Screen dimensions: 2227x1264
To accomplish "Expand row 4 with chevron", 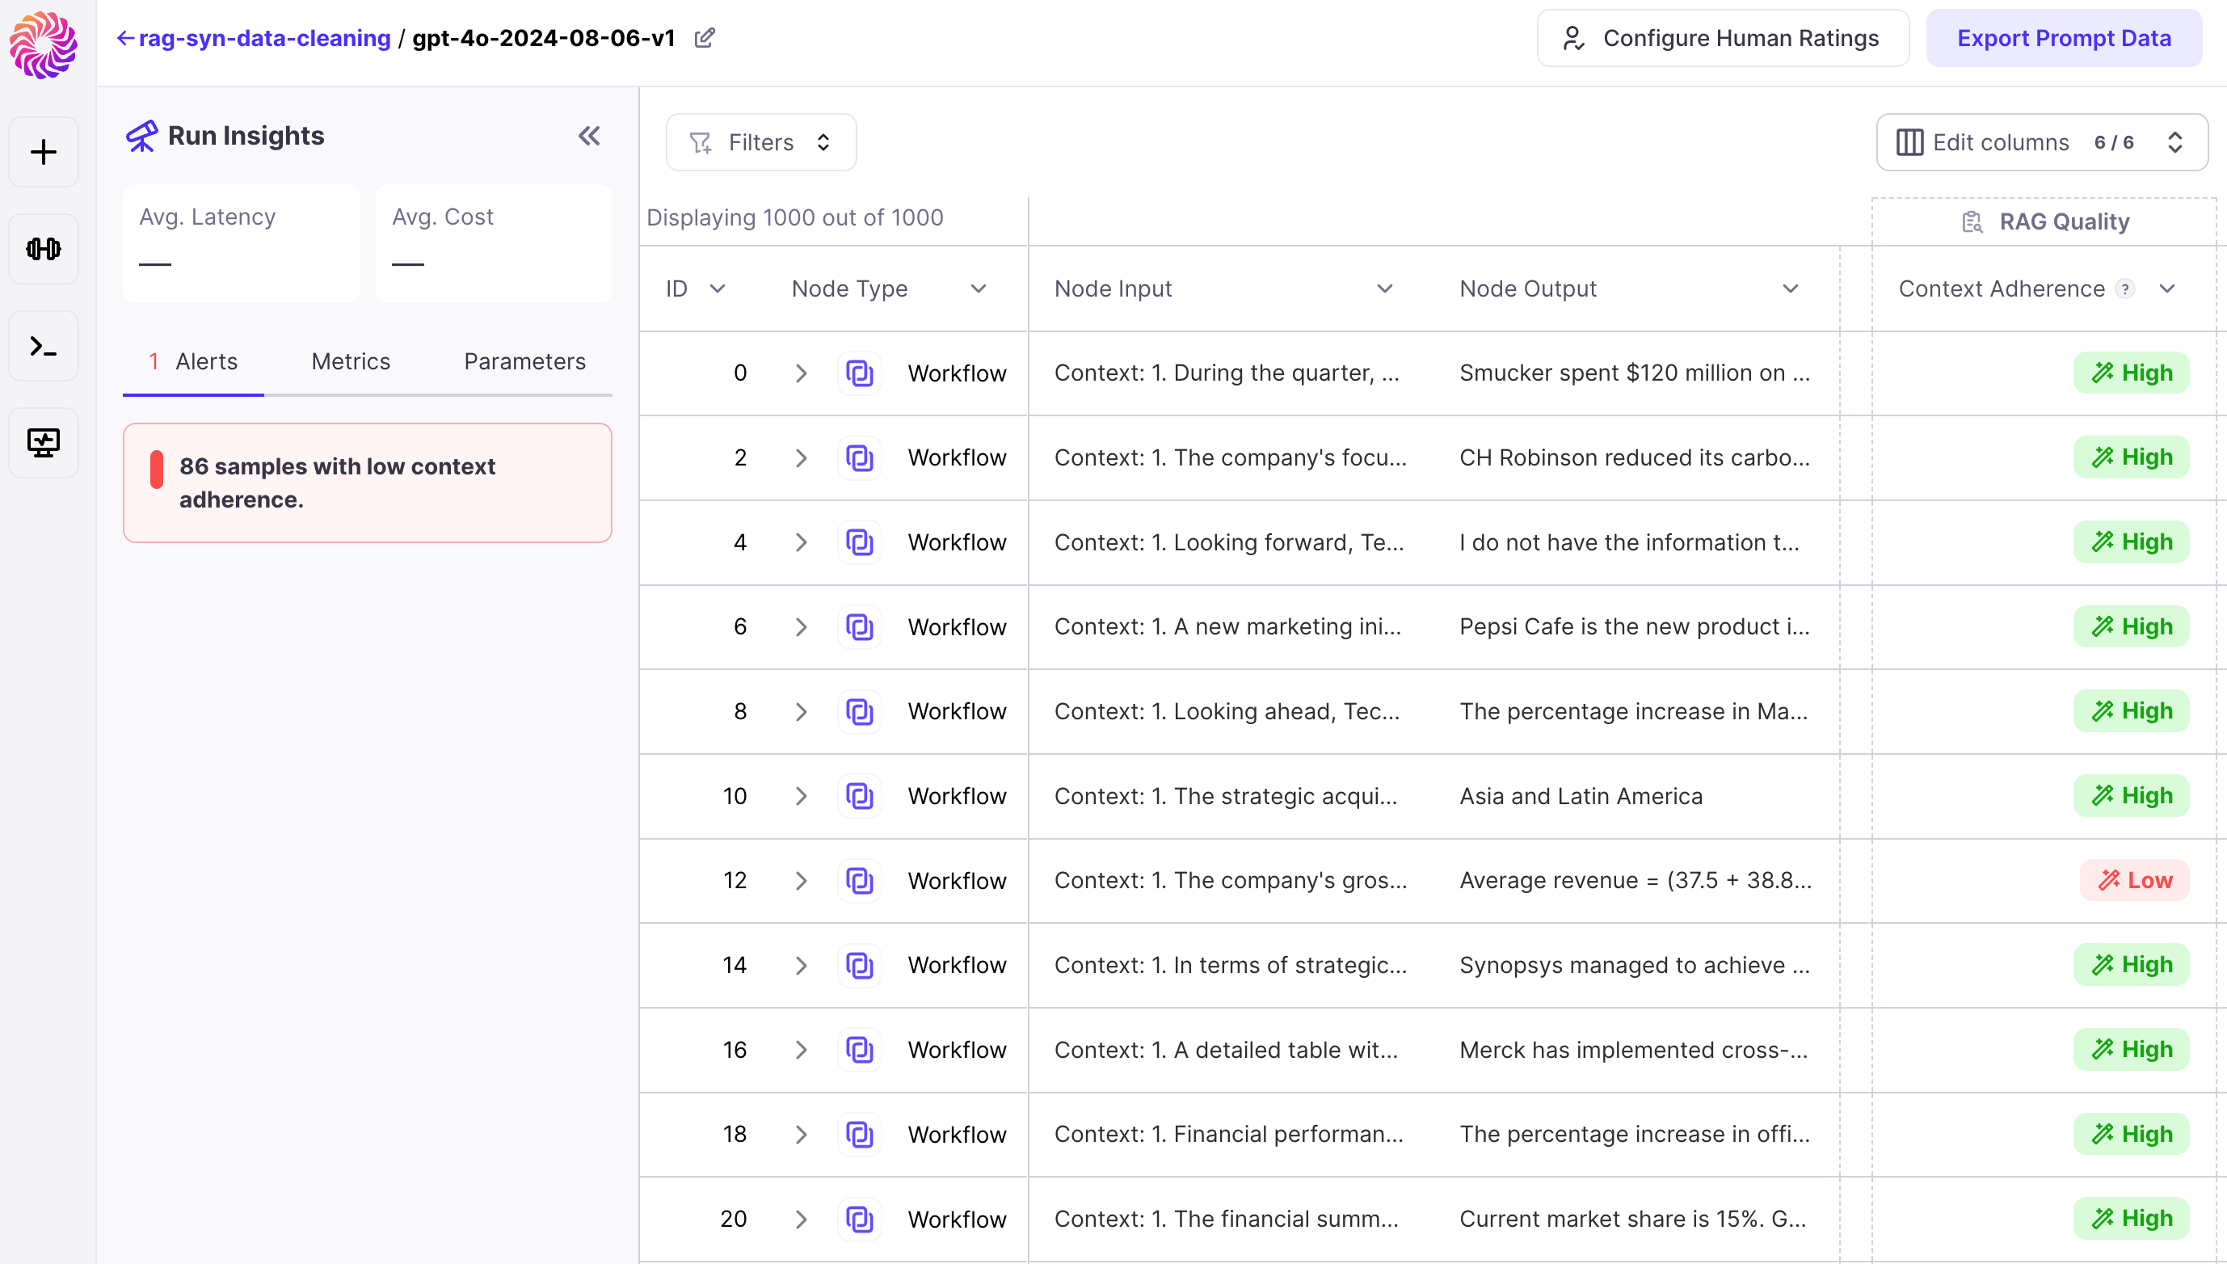I will tap(801, 542).
